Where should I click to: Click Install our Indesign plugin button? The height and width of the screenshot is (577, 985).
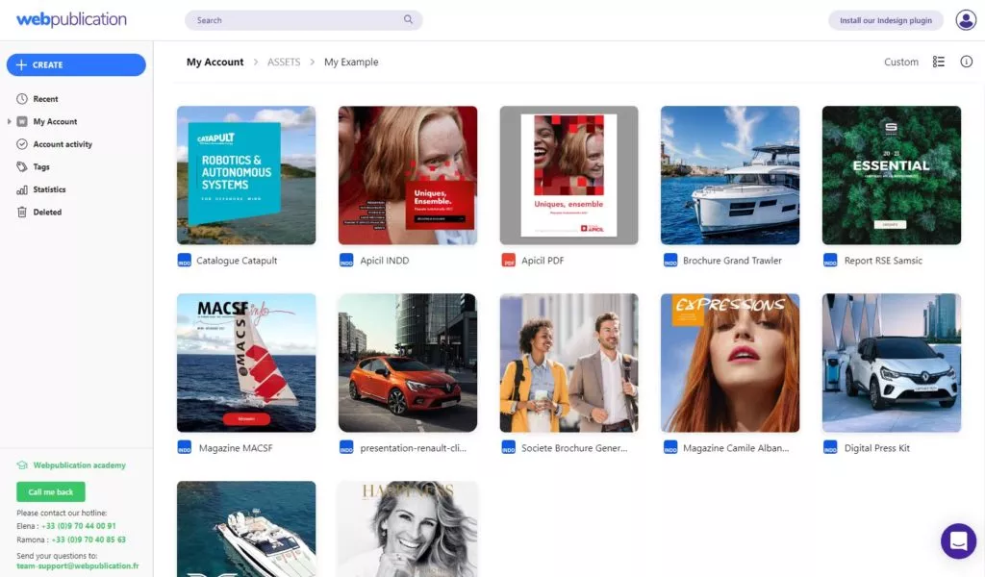click(x=886, y=20)
